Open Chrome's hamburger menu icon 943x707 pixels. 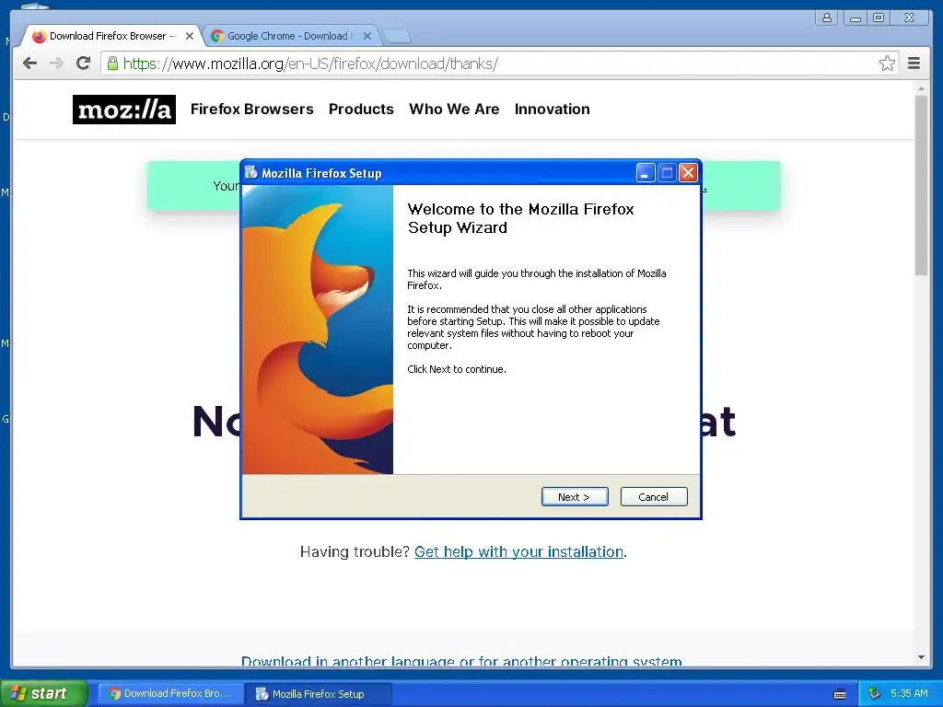pos(914,64)
